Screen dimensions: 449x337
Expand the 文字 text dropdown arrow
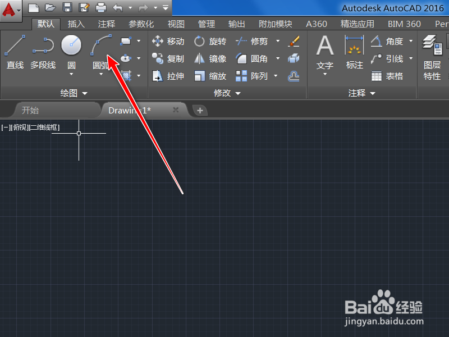click(x=325, y=74)
